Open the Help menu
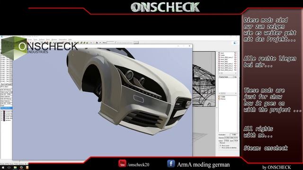 click(x=70, y=40)
